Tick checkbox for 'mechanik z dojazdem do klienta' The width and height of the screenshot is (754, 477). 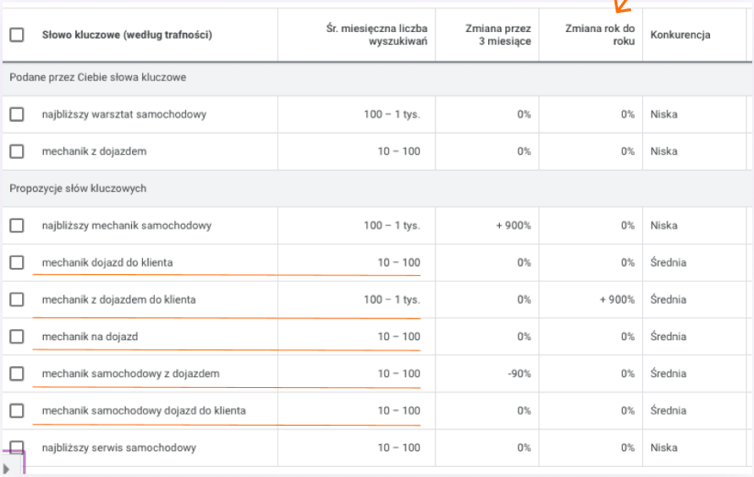coord(17,300)
